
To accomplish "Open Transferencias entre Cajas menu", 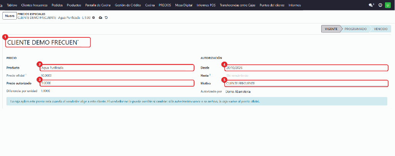I will click(238, 5).
